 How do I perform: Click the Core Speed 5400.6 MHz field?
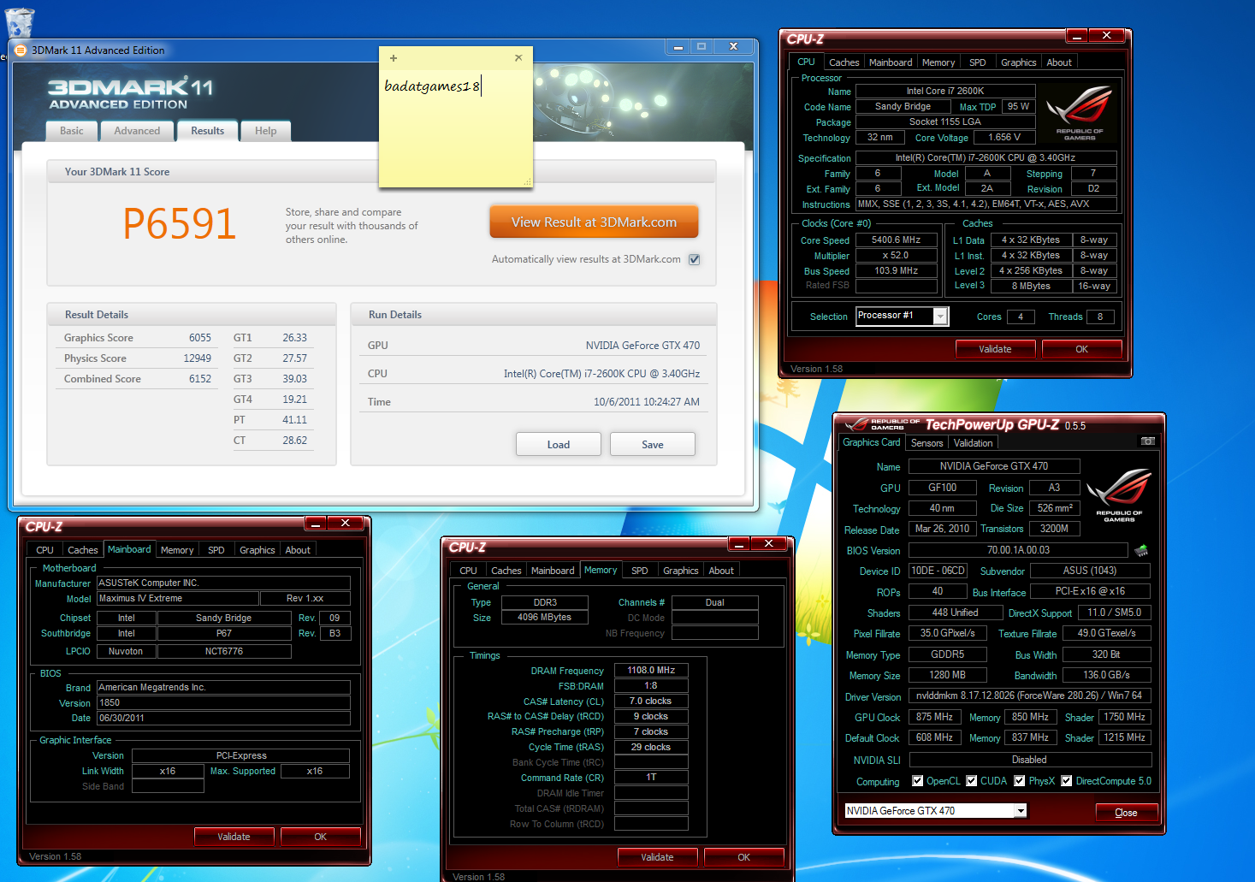click(896, 240)
